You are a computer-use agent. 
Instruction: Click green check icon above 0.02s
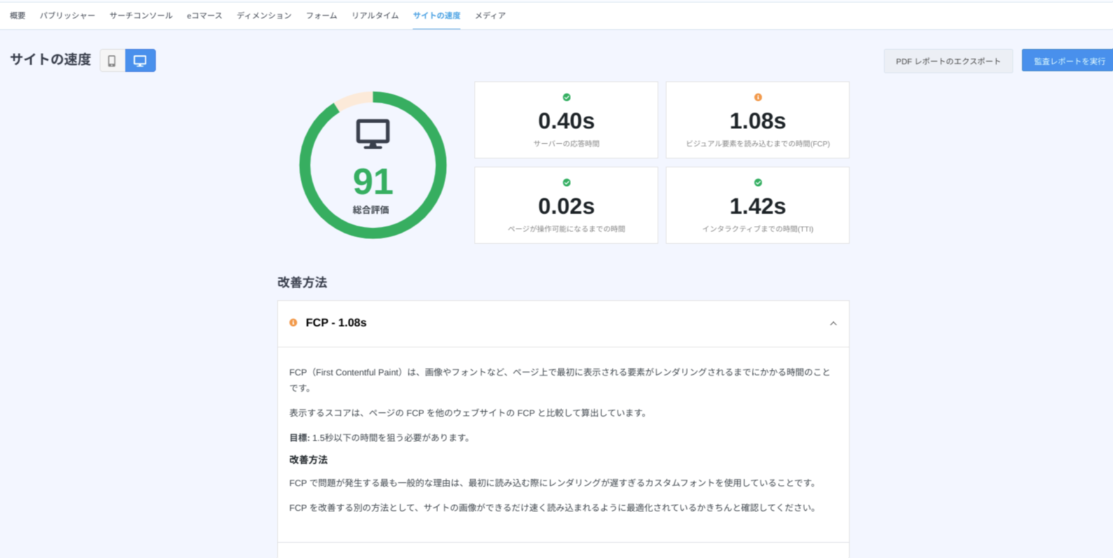[567, 183]
